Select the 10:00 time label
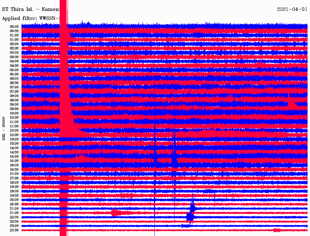The image size is (310, 236). click(x=14, y=113)
